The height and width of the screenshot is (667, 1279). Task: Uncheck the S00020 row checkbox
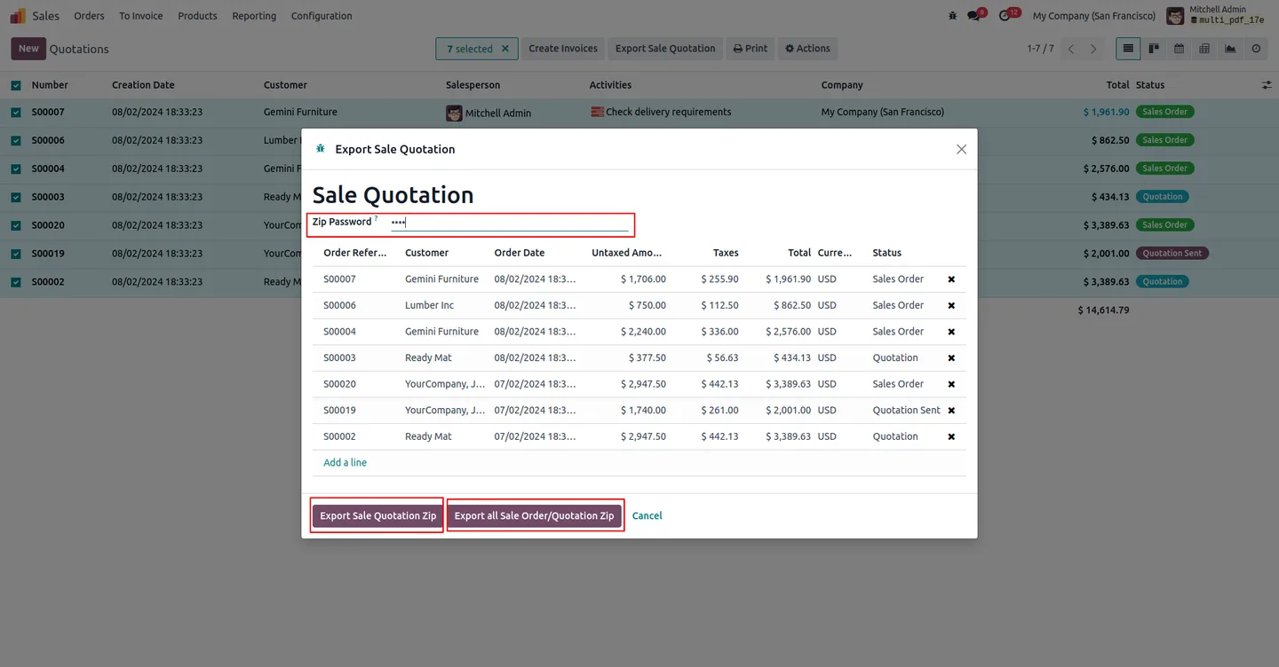[x=16, y=225]
